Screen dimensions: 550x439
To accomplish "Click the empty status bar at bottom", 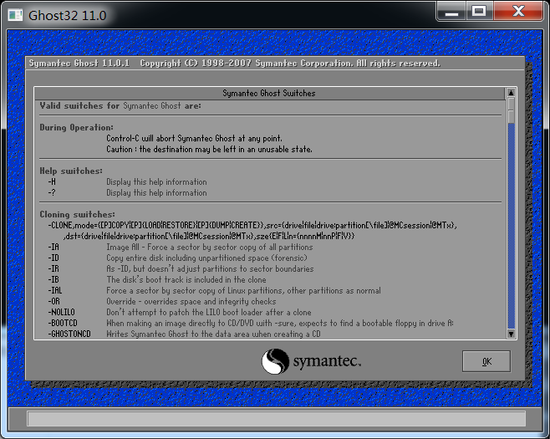I will [274, 417].
